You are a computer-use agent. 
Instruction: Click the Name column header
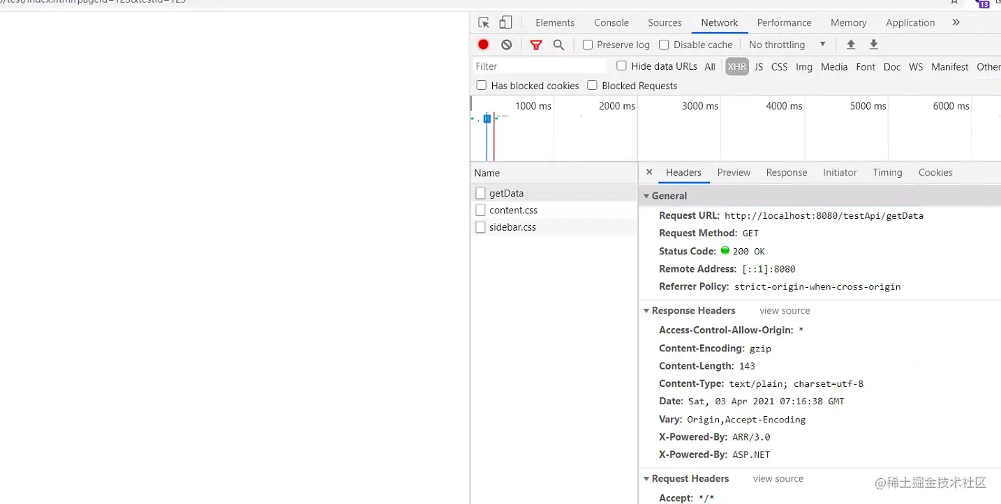pyautogui.click(x=554, y=173)
